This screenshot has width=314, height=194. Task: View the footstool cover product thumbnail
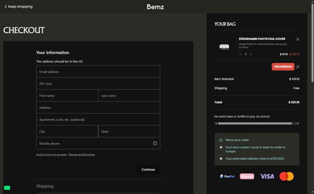pos(224,47)
